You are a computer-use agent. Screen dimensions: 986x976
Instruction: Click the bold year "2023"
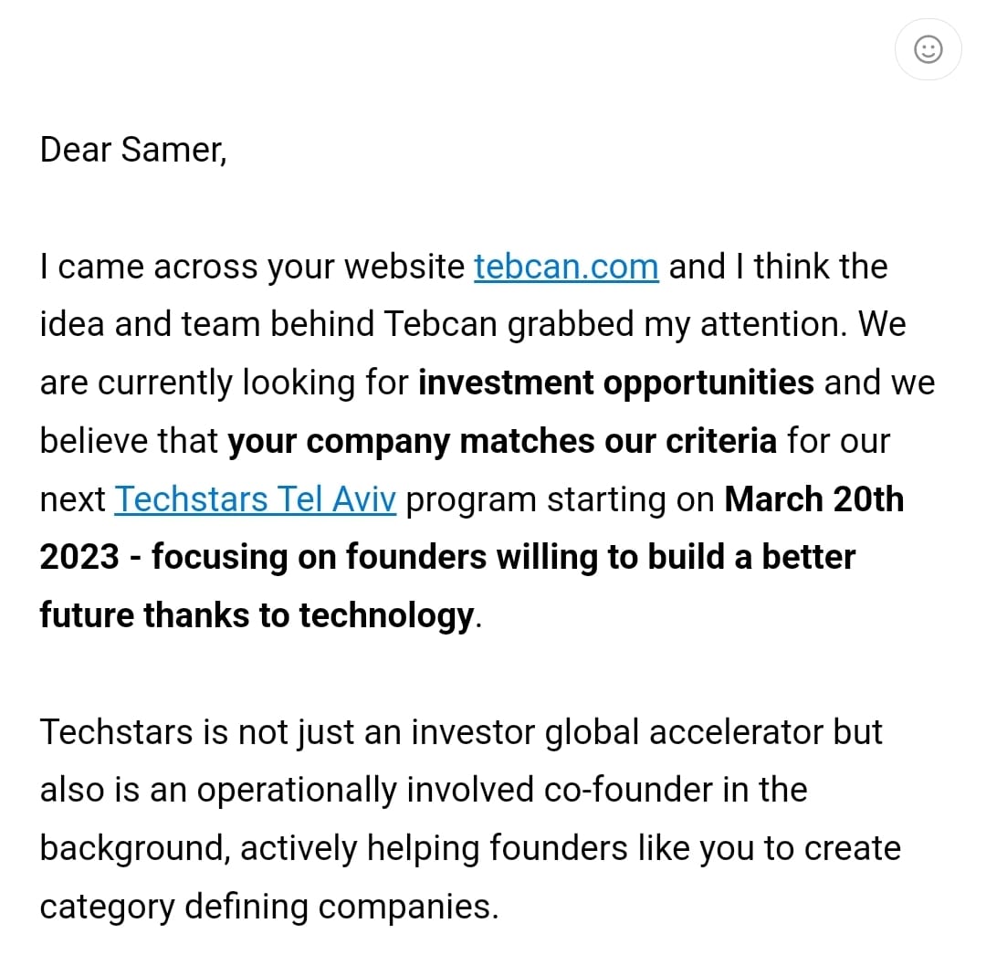79,557
